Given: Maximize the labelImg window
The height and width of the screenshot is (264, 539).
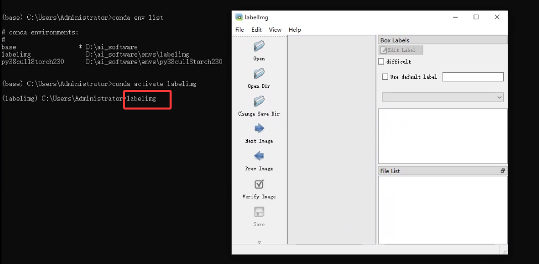Looking at the screenshot, I should pyautogui.click(x=476, y=17).
